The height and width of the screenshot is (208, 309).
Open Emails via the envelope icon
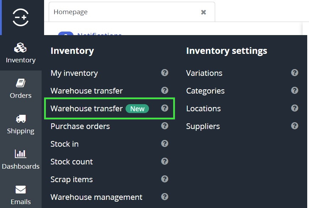pos(20,189)
